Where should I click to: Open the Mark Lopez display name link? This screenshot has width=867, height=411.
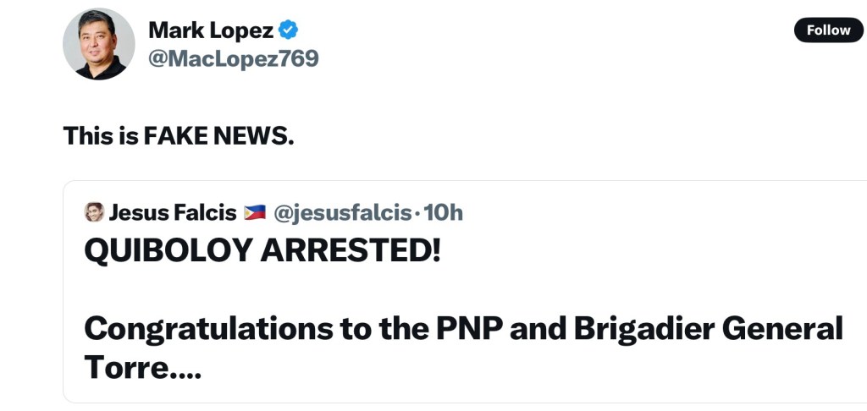click(211, 30)
